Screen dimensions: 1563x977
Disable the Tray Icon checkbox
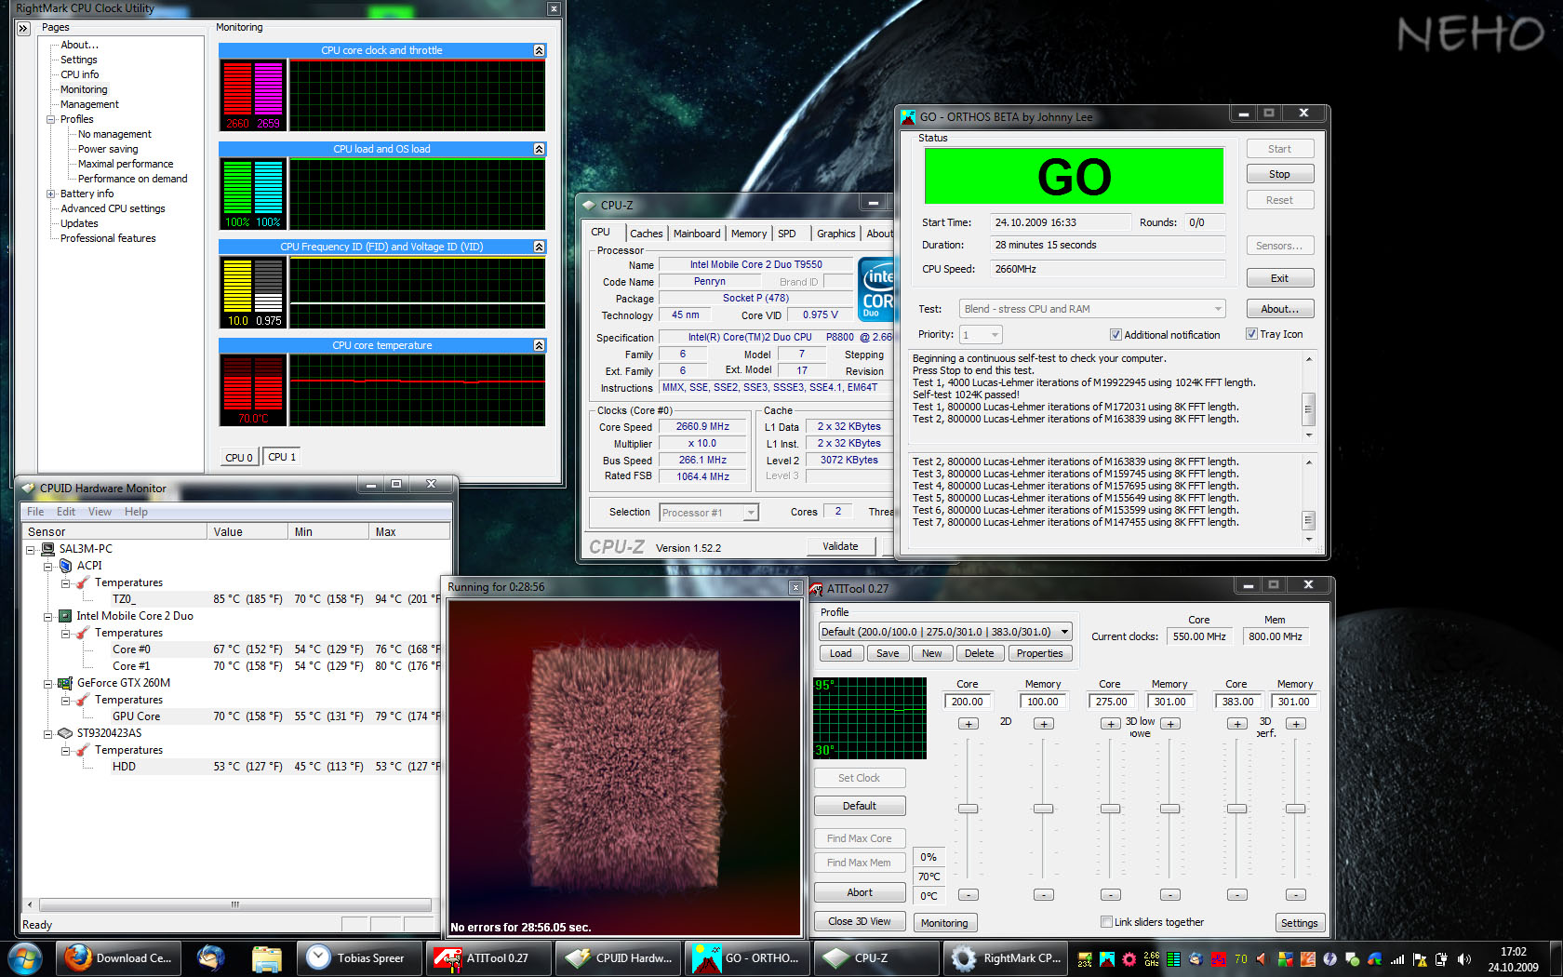pos(1251,334)
